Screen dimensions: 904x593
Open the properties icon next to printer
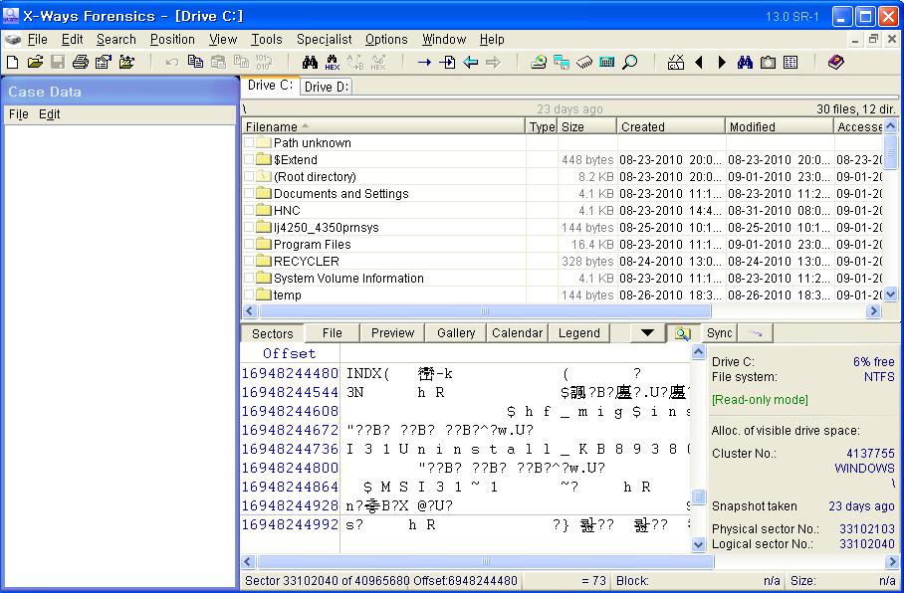(104, 63)
